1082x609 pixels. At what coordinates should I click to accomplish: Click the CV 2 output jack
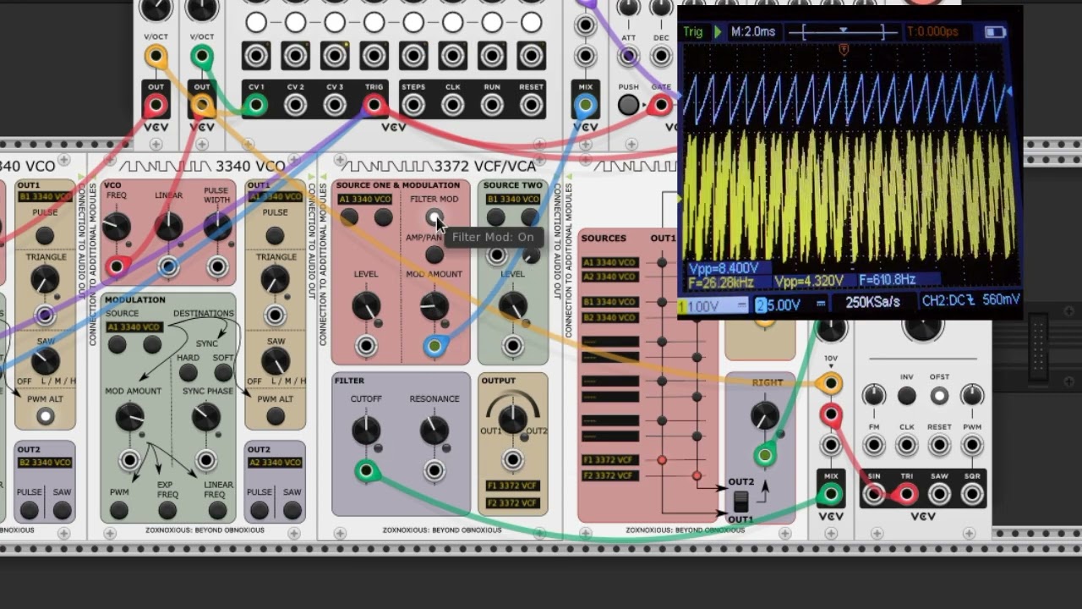click(x=295, y=106)
